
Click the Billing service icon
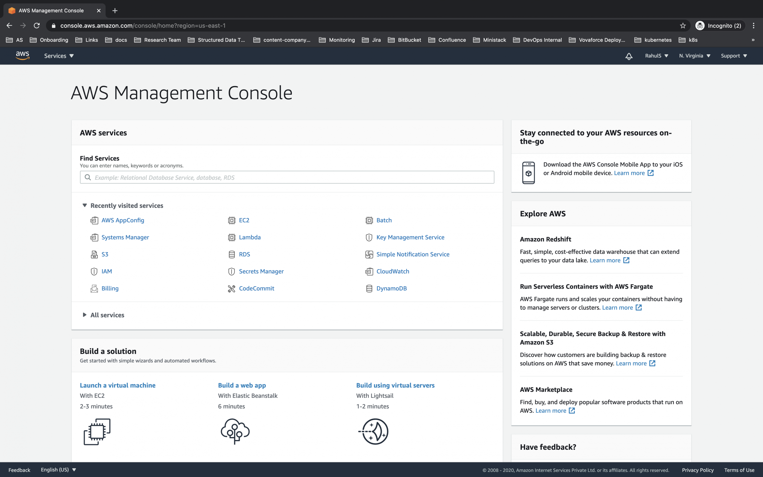point(94,288)
